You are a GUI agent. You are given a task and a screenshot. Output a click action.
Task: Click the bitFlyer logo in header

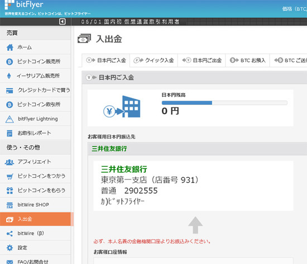(24, 4)
